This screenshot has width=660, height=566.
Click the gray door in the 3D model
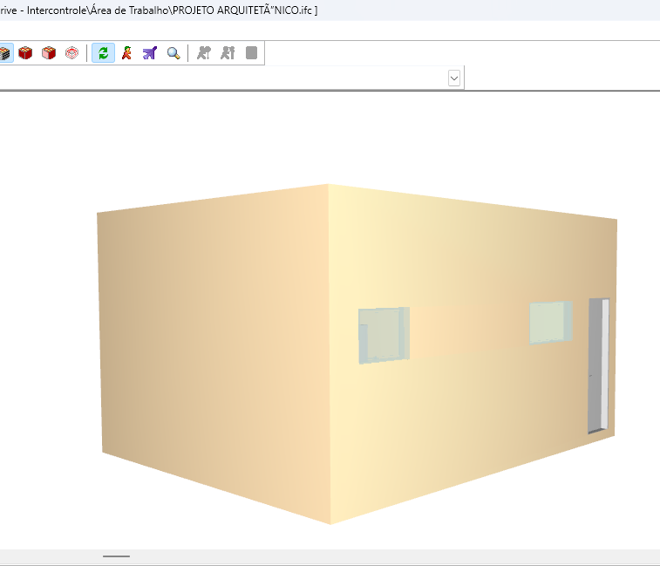coord(599,365)
